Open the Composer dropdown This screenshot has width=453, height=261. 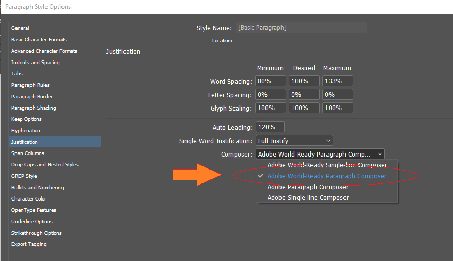tap(320, 154)
